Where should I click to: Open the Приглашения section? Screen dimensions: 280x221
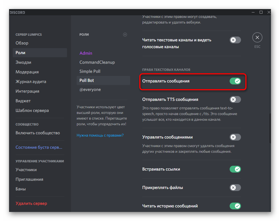click(x=40, y=179)
